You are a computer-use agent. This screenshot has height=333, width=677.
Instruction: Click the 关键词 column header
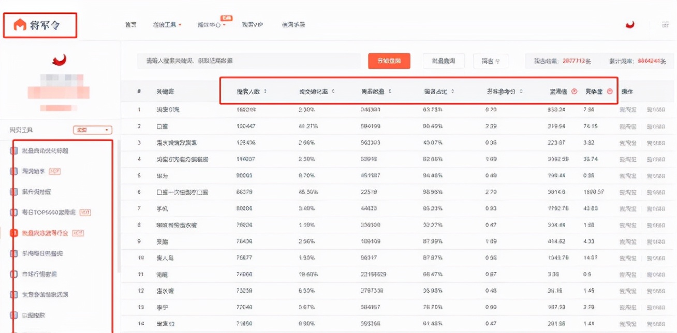pyautogui.click(x=165, y=92)
